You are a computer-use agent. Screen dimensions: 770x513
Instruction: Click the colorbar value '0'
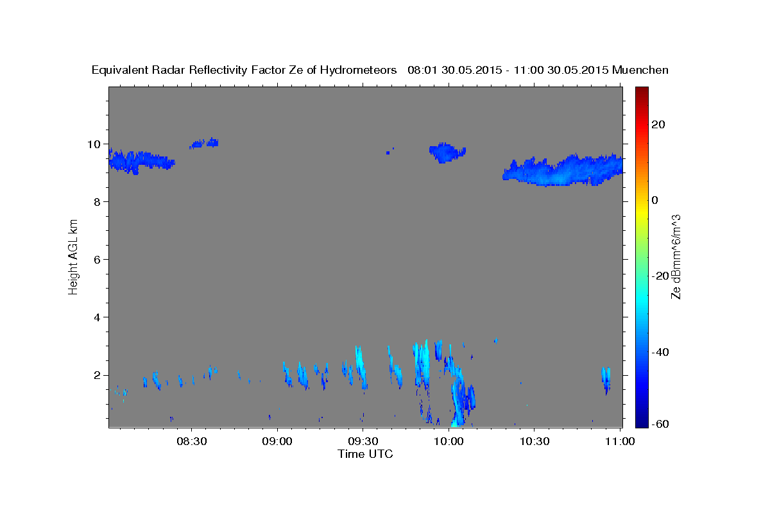(655, 200)
